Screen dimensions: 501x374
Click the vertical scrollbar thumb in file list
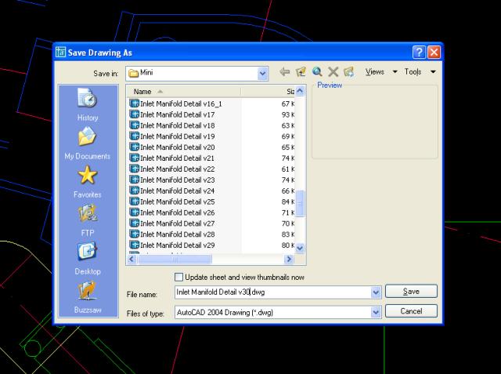tap(300, 203)
